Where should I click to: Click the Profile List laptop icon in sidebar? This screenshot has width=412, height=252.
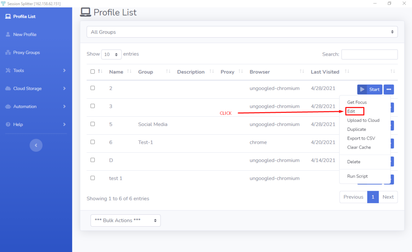pyautogui.click(x=8, y=16)
